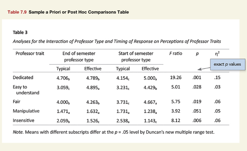Click the F ratio value 19.26
Viewport: 247px width, 151px height.
coord(175,78)
